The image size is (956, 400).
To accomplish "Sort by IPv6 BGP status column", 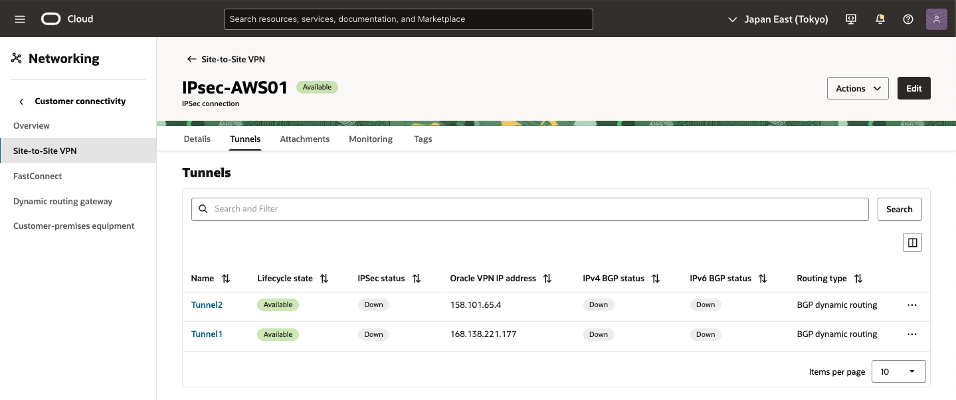I will tap(763, 279).
